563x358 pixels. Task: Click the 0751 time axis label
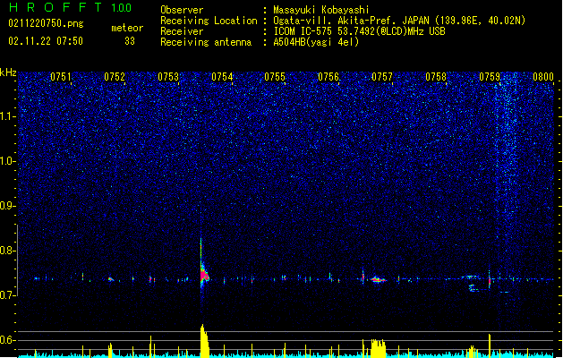(60, 77)
